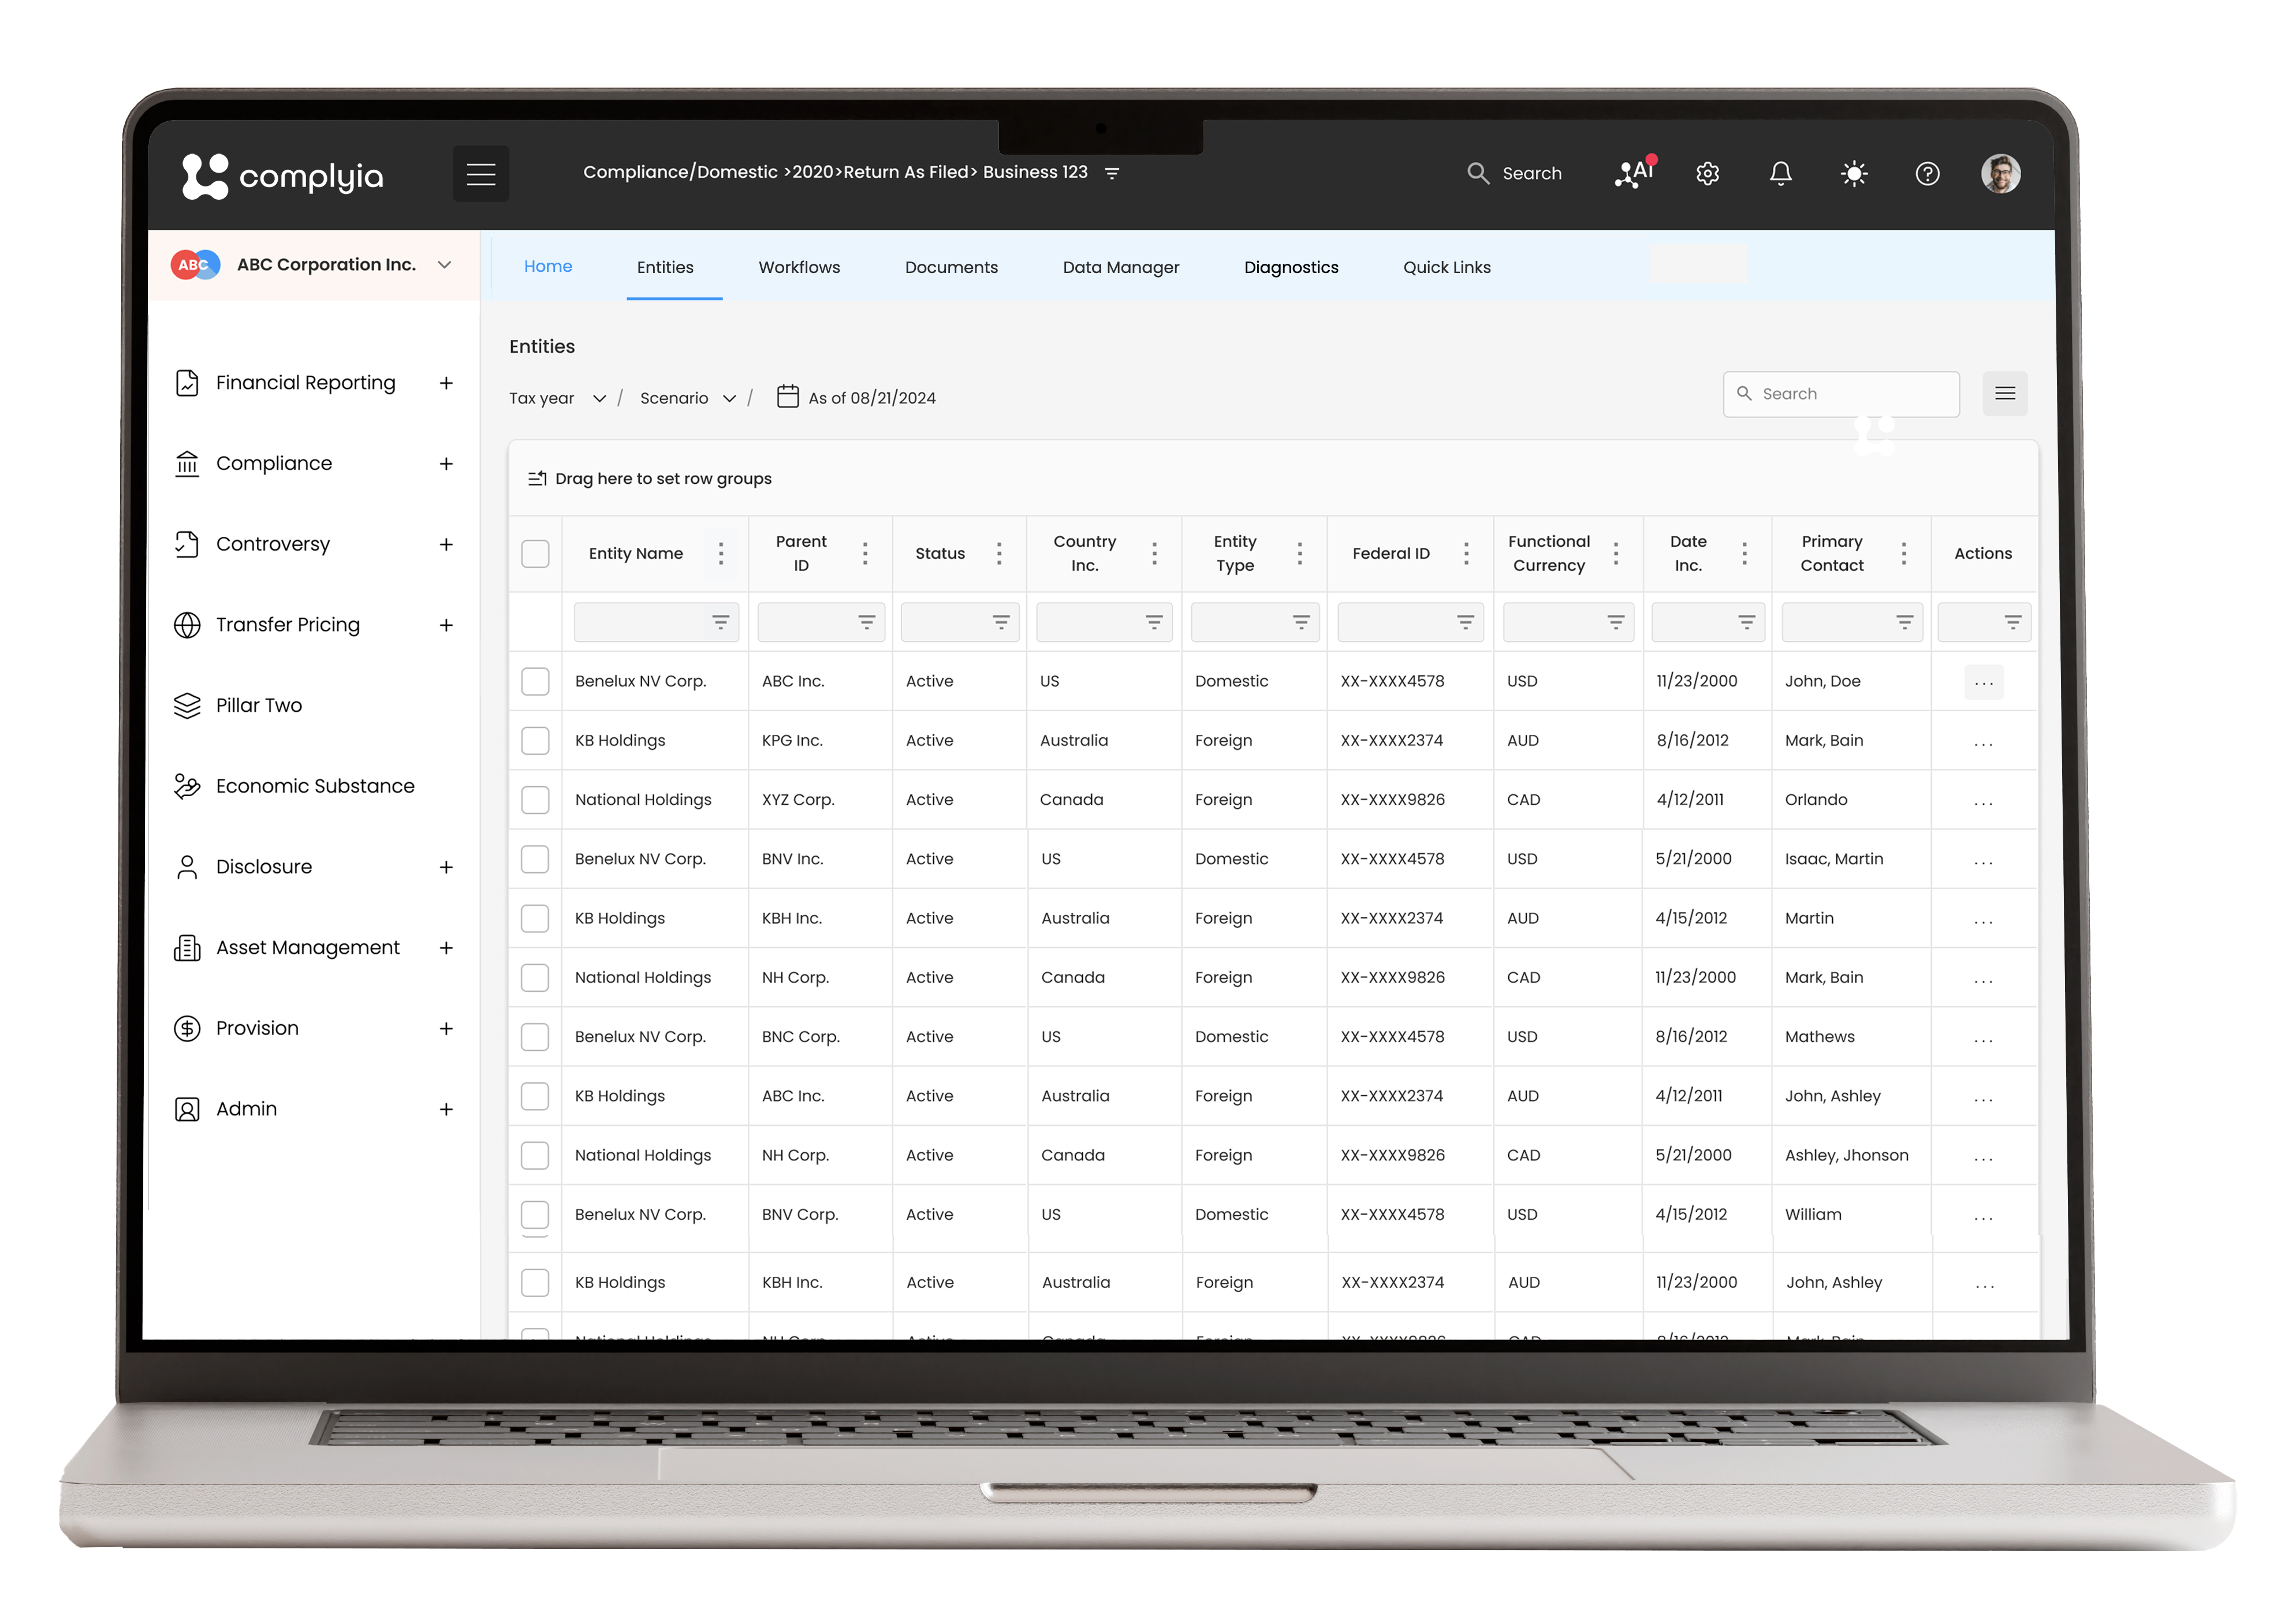Select all rows with header checkbox

tap(535, 553)
